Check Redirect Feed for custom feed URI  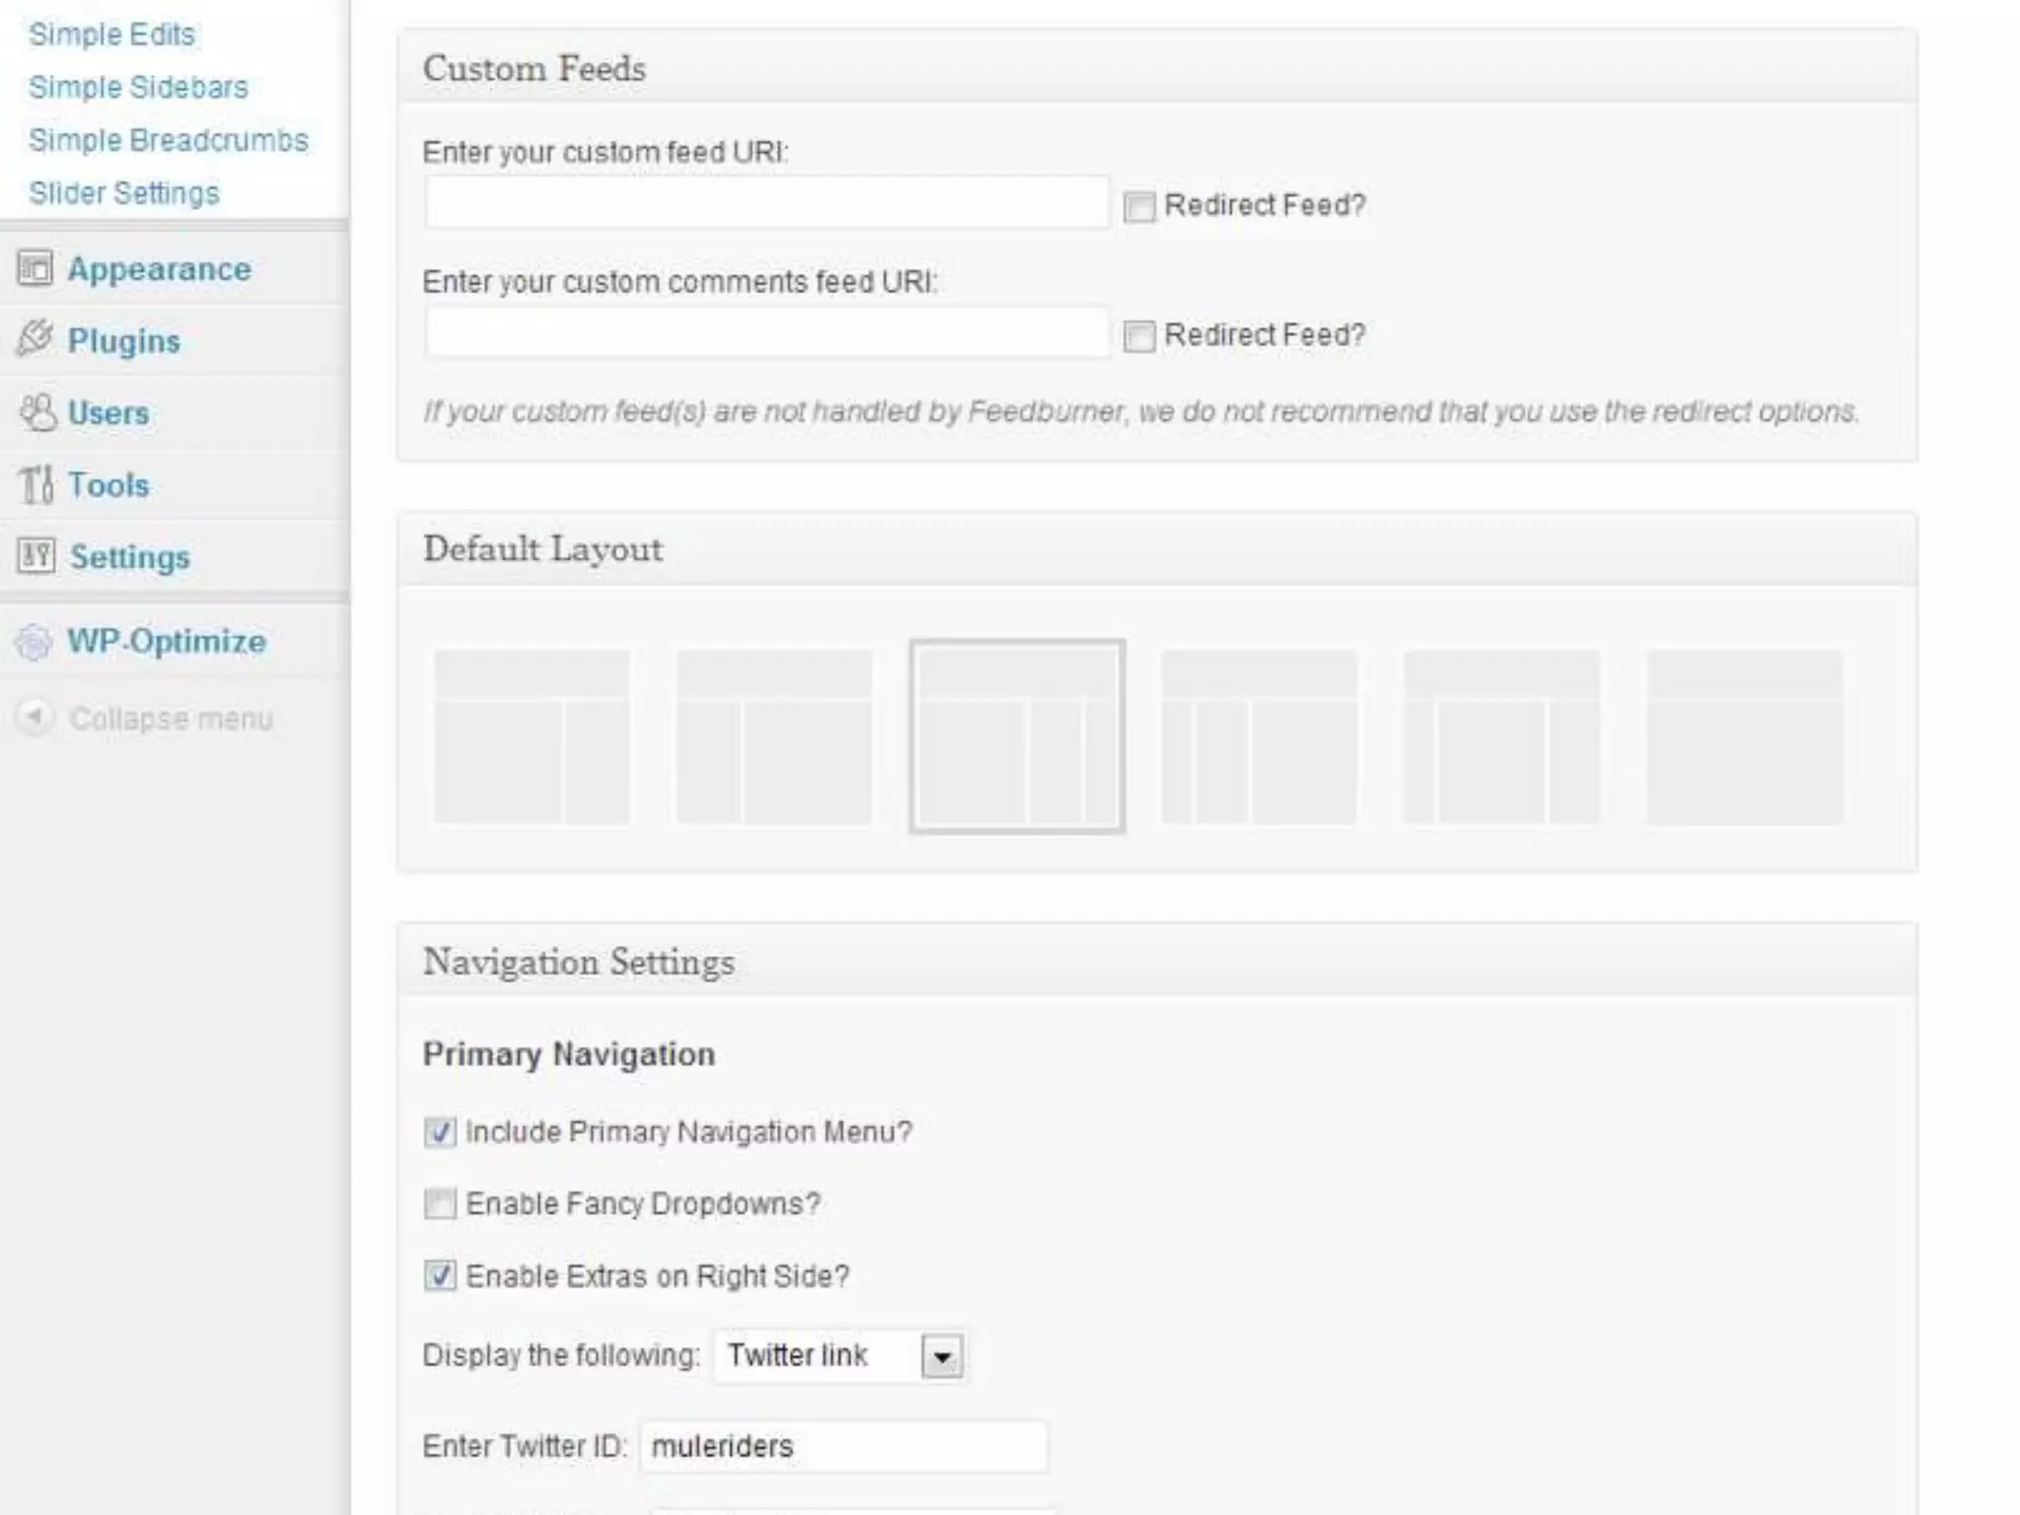[1139, 207]
